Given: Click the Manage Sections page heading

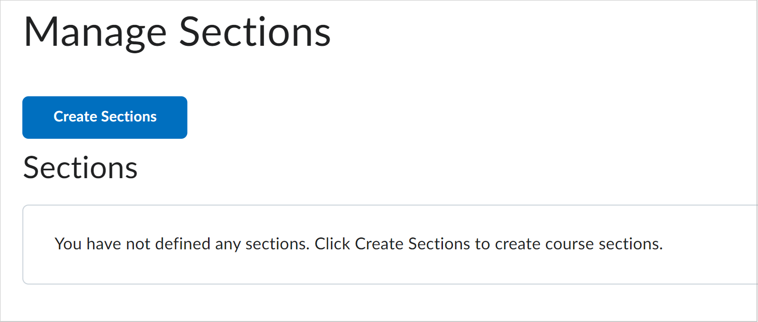Looking at the screenshot, I should (x=177, y=31).
